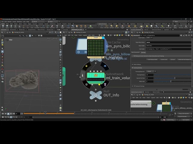Select the Point Light shelf tool
The image size is (193, 144).
106,26
